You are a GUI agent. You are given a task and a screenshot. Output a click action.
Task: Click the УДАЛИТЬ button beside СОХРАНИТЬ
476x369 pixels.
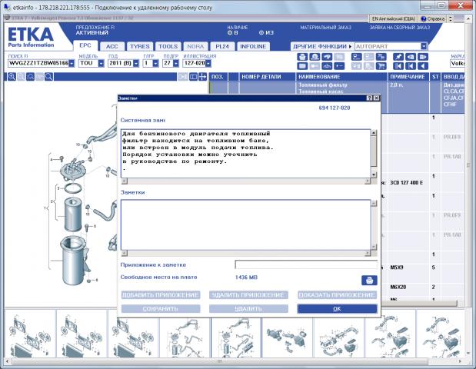point(248,308)
